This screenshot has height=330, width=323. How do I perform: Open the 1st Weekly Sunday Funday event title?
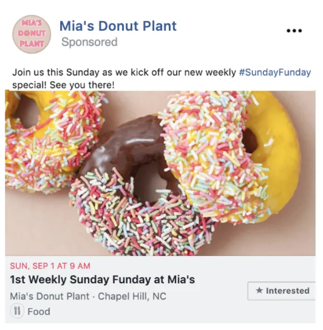click(x=102, y=280)
